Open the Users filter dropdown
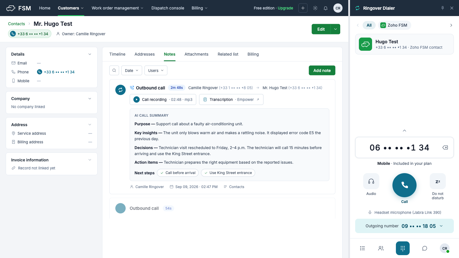Screen dimensions: 459x258 (156, 71)
